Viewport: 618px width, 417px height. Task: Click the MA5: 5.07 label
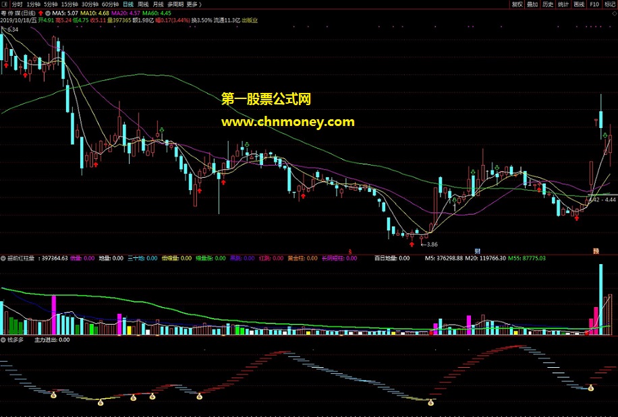(65, 13)
